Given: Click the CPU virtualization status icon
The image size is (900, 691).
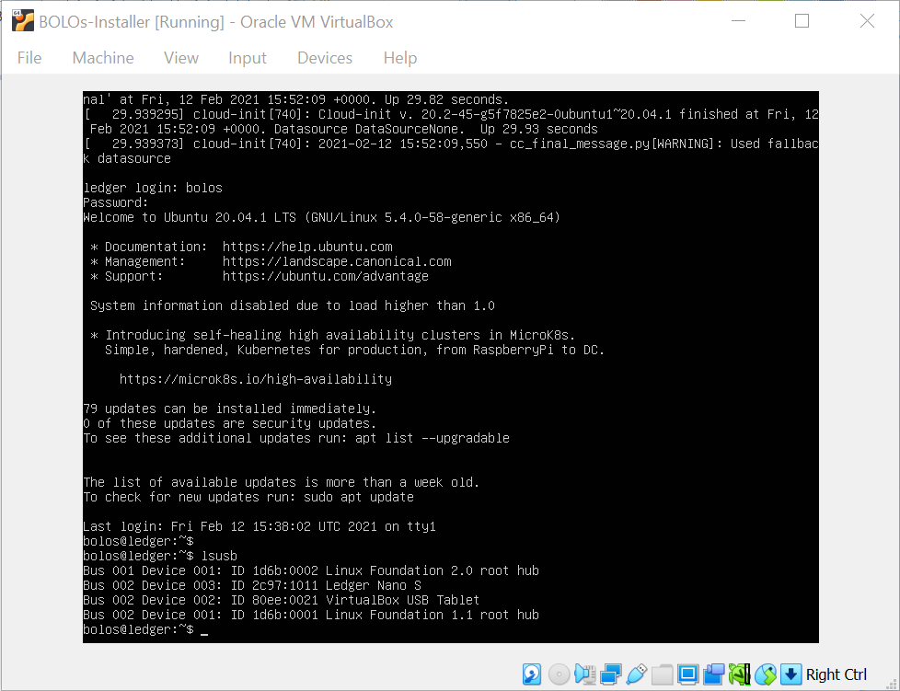Looking at the screenshot, I should (739, 674).
